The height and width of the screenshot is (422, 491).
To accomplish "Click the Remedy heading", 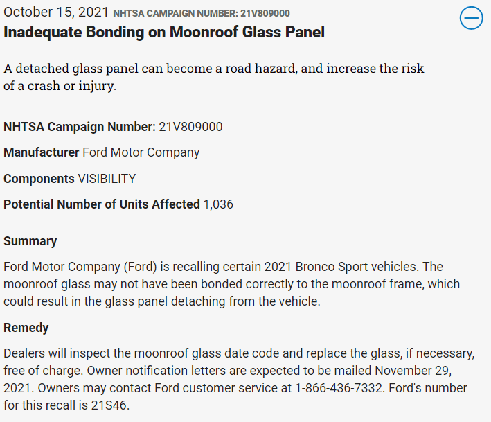I will click(x=26, y=328).
